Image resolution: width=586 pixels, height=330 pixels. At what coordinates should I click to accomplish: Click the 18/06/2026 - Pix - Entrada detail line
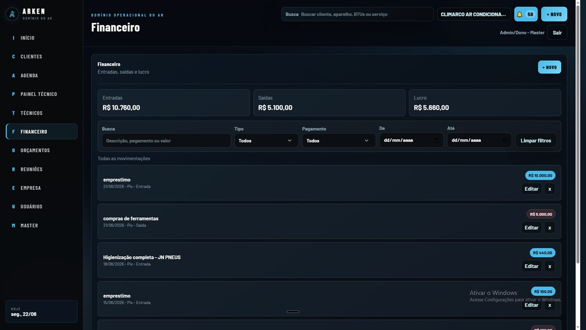(127, 264)
